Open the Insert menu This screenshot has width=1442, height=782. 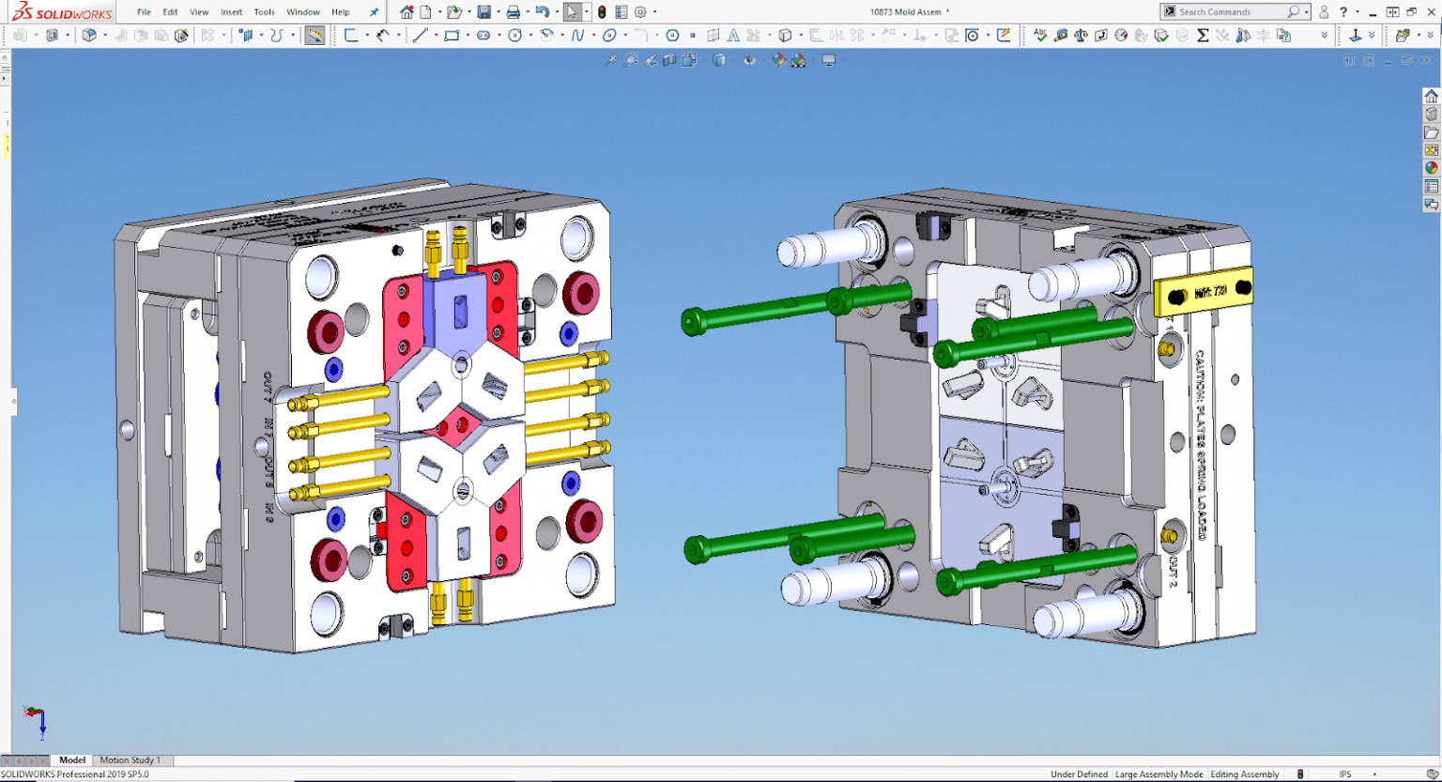(x=231, y=12)
